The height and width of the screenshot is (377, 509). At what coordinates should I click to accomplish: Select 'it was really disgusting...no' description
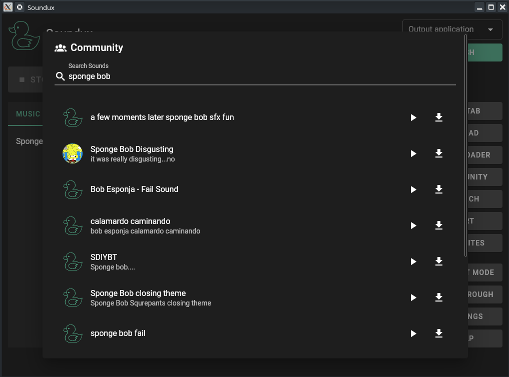click(x=133, y=159)
